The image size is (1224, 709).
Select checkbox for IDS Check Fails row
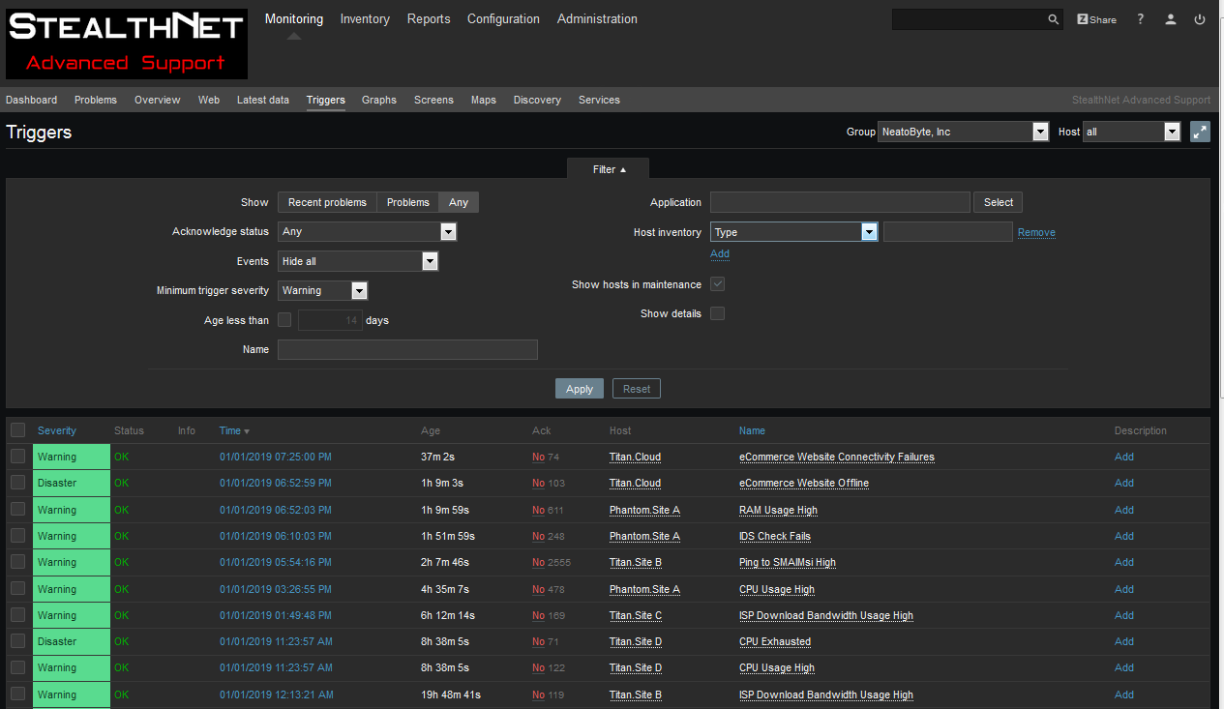(x=18, y=536)
